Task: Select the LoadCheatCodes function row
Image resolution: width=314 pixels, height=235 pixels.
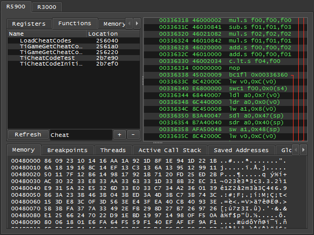Action: 74,40
